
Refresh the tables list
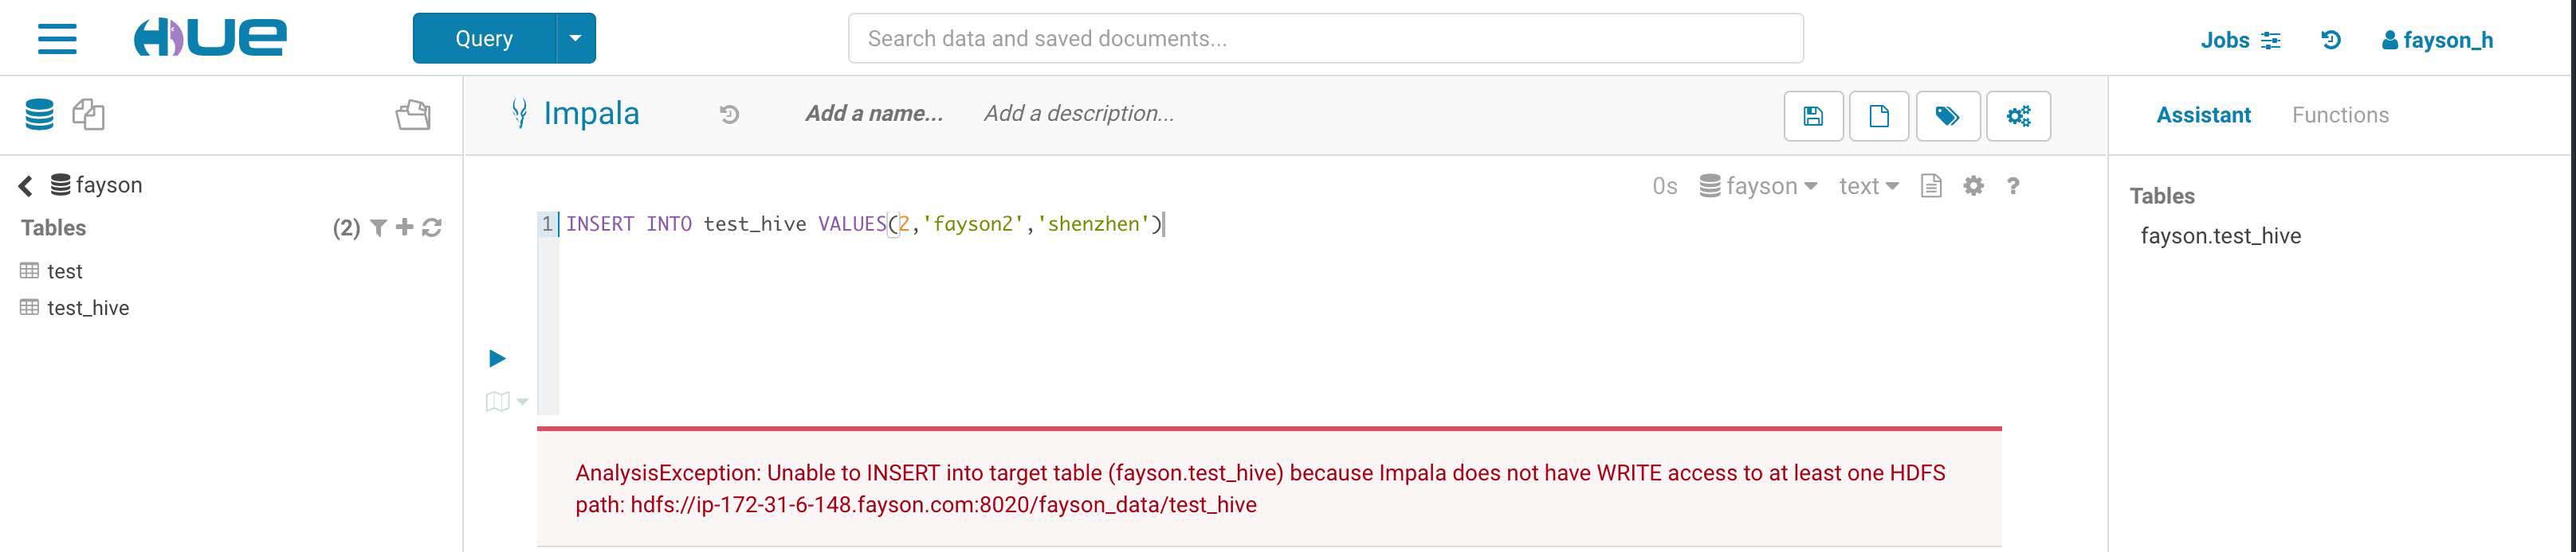[x=432, y=227]
